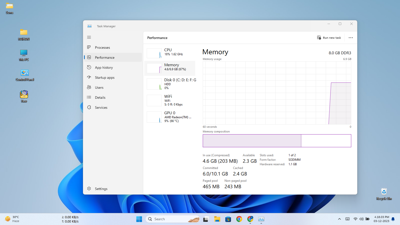Click the touch keyboard tray icon
Image resolution: width=400 pixels, height=225 pixels.
(347, 219)
